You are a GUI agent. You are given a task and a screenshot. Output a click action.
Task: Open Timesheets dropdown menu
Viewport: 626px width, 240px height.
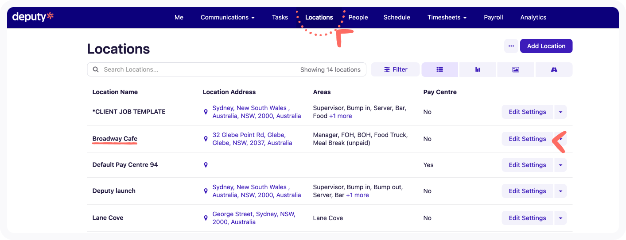coord(447,17)
